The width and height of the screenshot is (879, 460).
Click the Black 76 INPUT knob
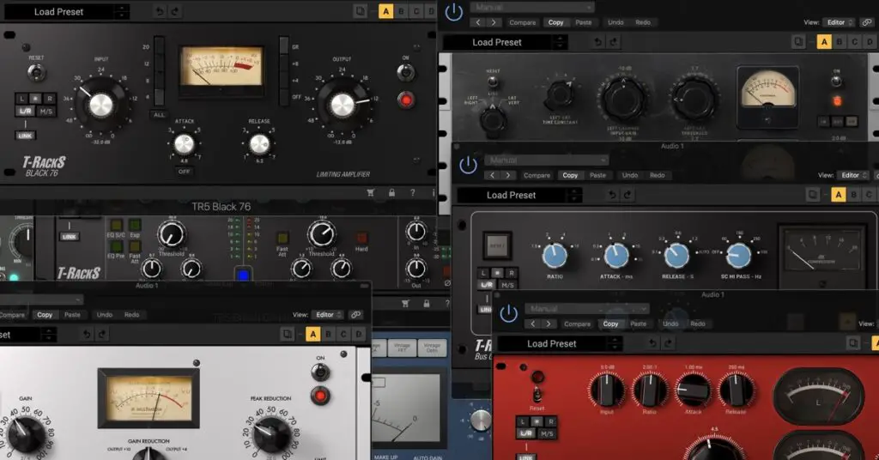pos(101,105)
